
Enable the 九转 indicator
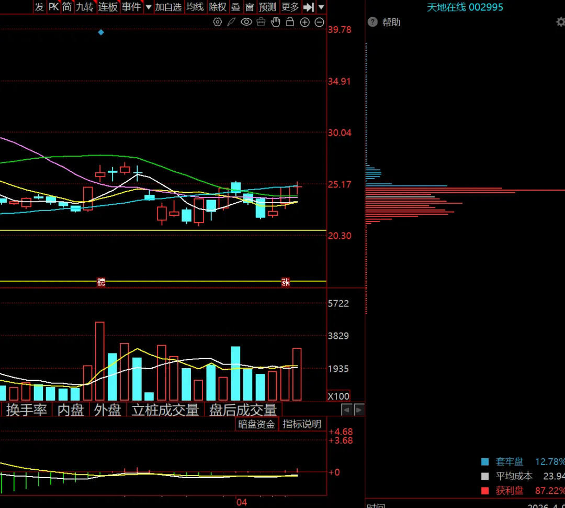pyautogui.click(x=85, y=7)
